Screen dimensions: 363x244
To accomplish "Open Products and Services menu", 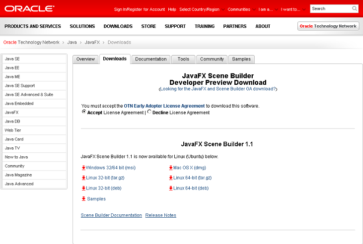I will (x=33, y=26).
